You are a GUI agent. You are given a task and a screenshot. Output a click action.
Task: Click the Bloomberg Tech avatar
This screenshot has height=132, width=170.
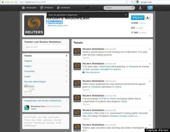(27, 108)
